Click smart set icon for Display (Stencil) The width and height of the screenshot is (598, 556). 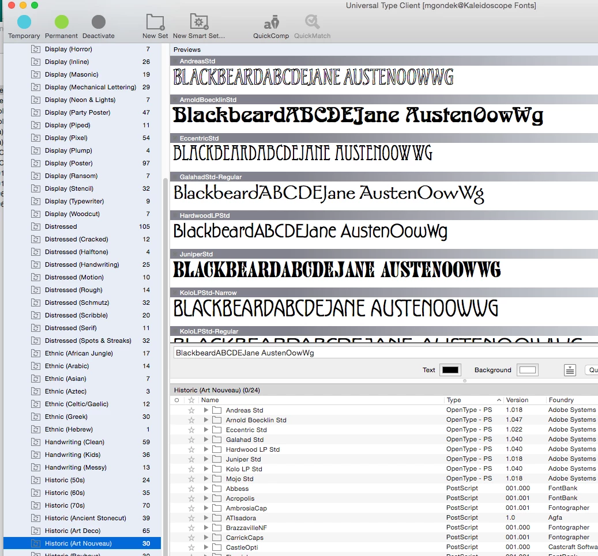pos(36,188)
